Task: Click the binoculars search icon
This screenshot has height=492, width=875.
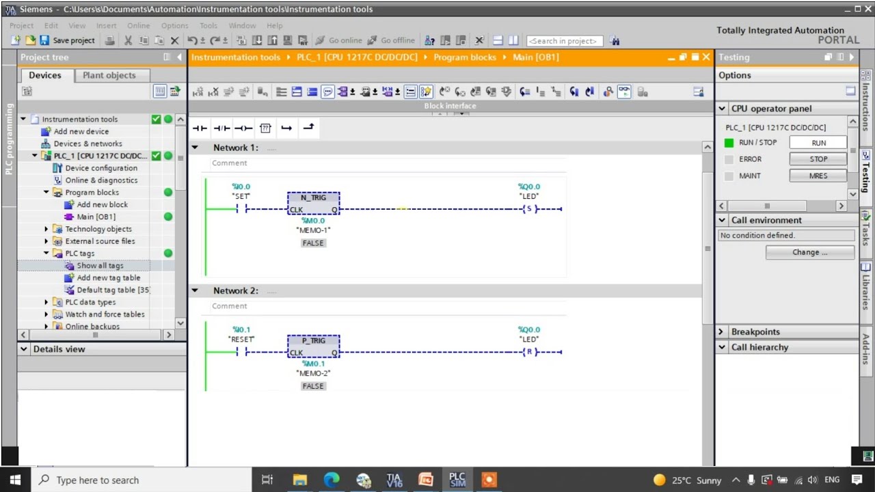Action: click(x=615, y=41)
